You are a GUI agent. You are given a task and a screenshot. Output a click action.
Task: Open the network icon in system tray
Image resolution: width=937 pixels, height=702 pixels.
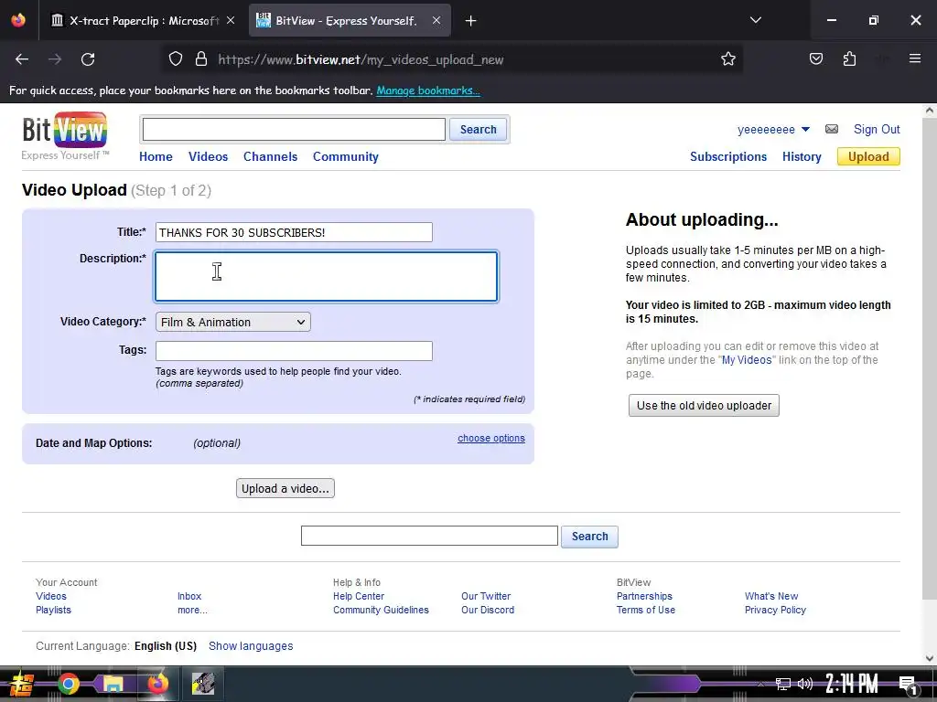coord(783,684)
